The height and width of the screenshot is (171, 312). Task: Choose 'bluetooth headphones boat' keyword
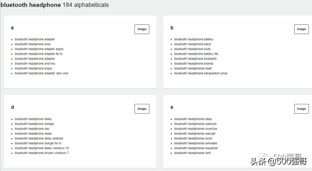[193, 68]
